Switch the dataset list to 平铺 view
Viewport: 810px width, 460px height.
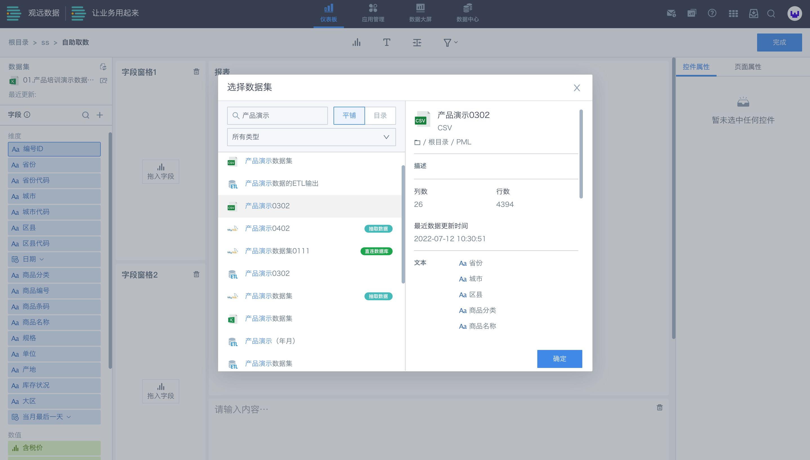coord(349,116)
